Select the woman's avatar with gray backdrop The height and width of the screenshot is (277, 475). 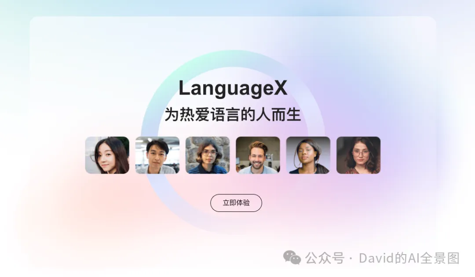[308, 155]
